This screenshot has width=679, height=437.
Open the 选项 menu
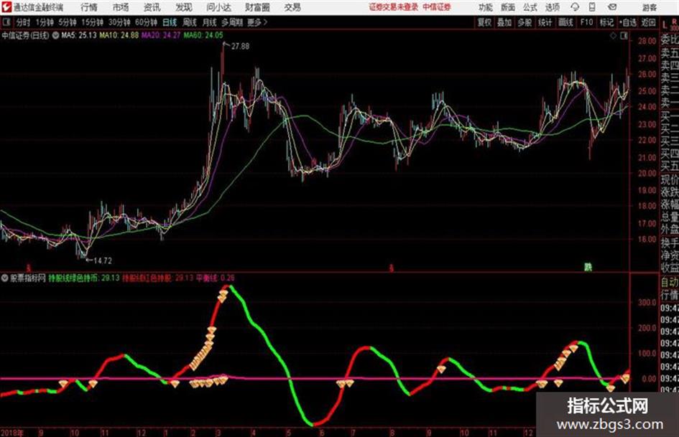tap(552, 7)
